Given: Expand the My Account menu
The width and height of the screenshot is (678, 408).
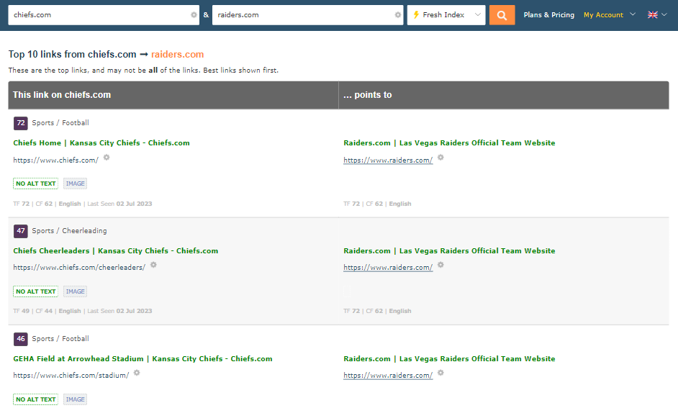Looking at the screenshot, I should (609, 15).
